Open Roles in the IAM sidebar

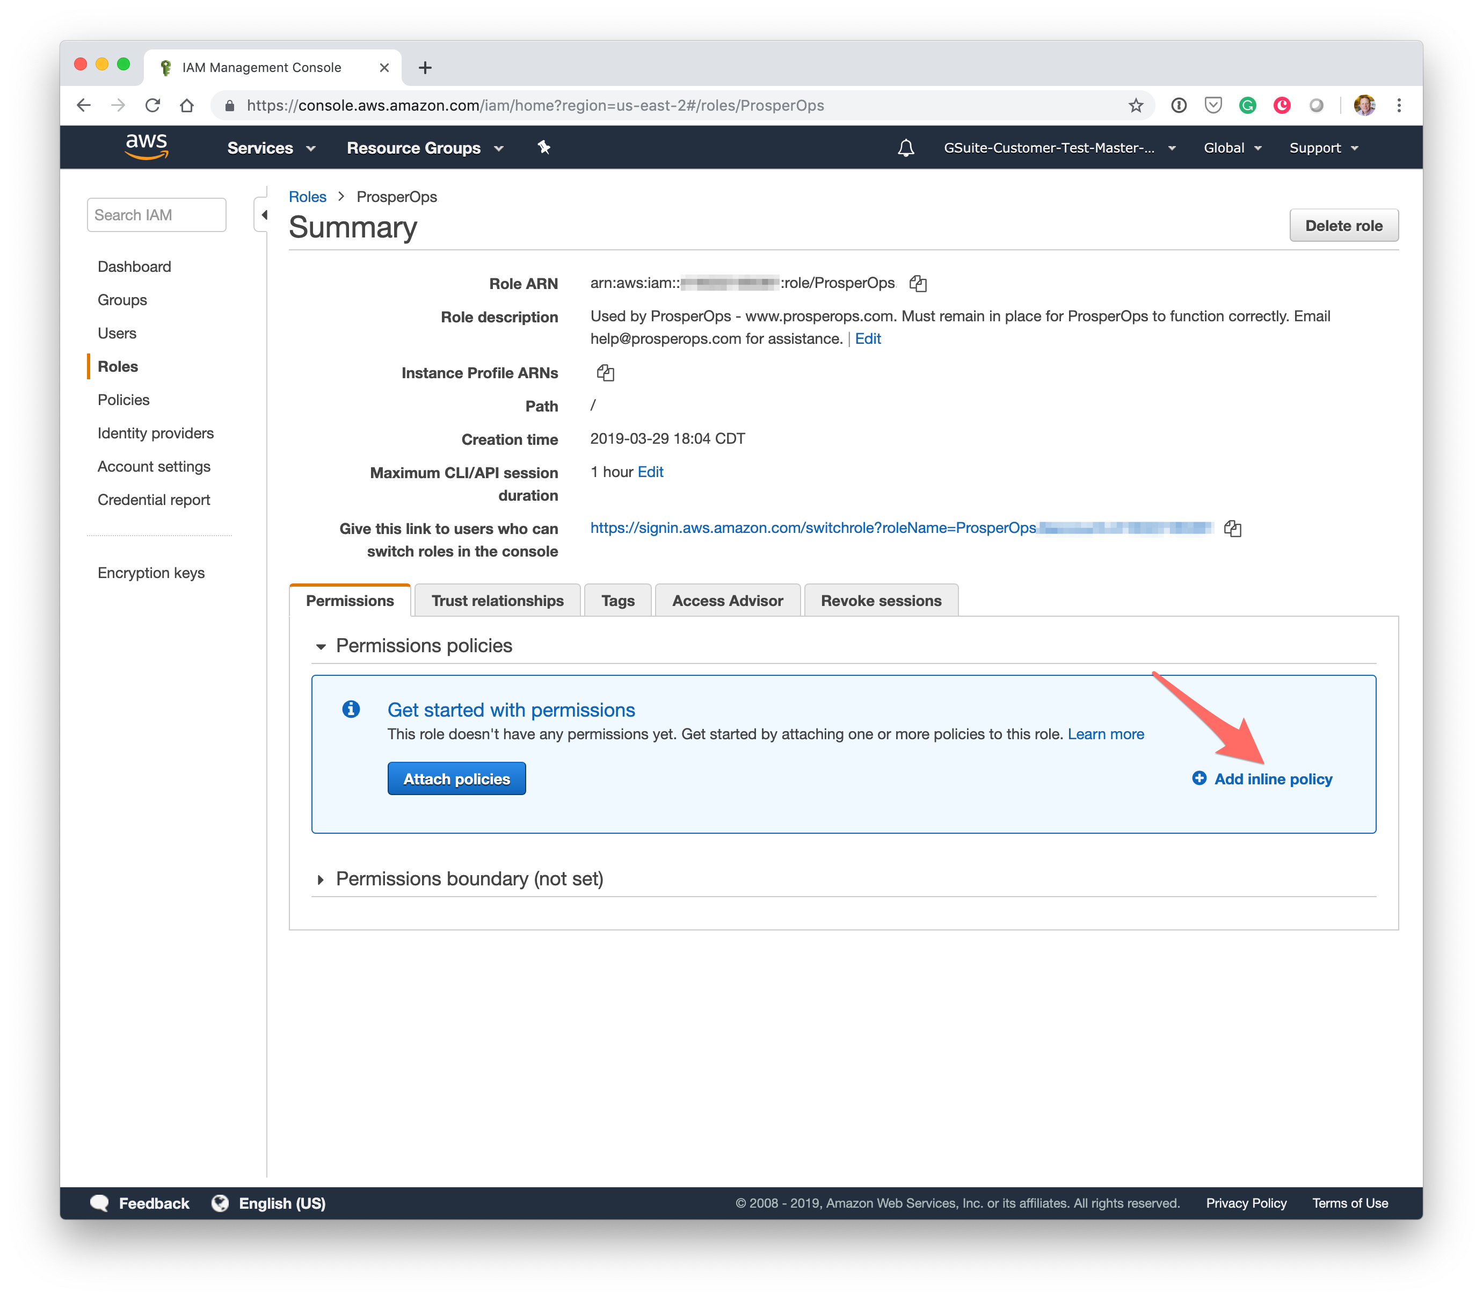click(x=118, y=366)
